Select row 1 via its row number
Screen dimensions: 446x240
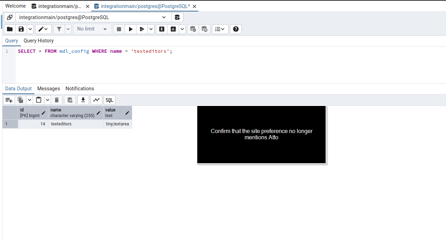[x=10, y=124]
